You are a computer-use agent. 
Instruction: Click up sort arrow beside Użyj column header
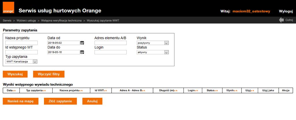[x=253, y=91]
